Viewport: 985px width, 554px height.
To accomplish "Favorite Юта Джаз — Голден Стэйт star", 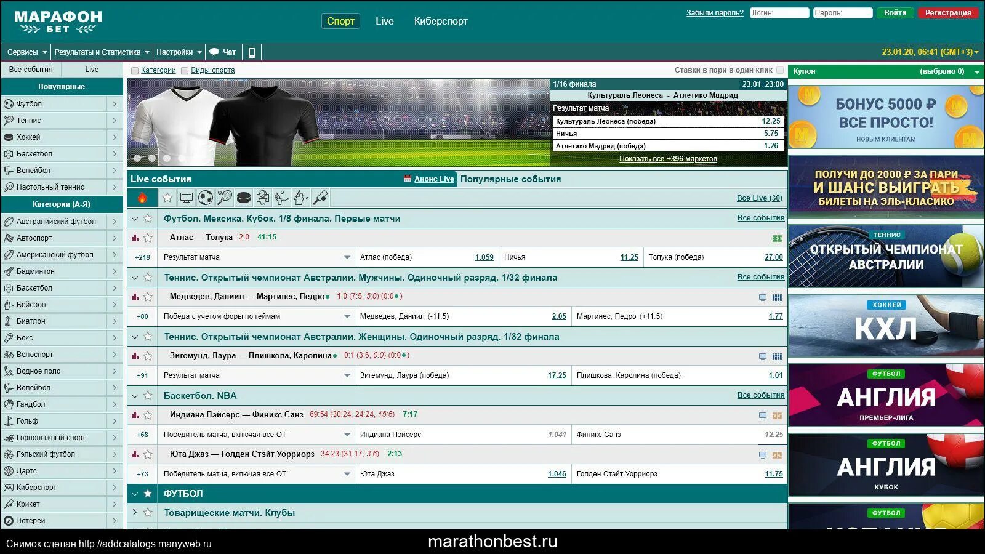I will pyautogui.click(x=148, y=454).
